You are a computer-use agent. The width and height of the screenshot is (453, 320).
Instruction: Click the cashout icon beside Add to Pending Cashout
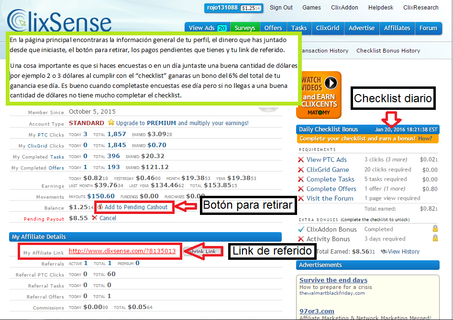tap(100, 207)
